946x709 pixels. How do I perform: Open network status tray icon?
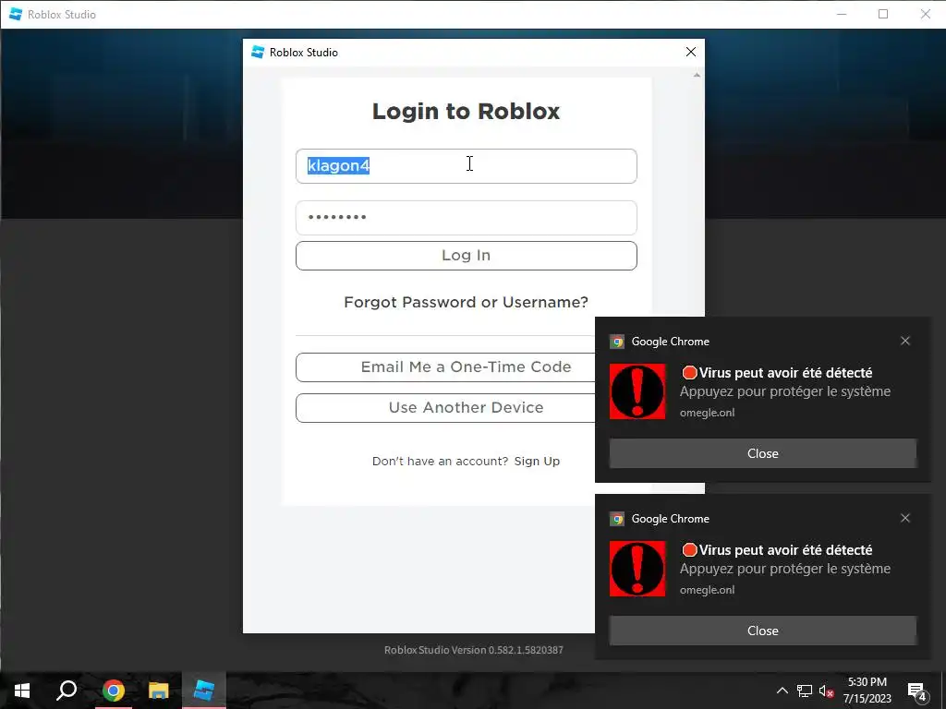pyautogui.click(x=805, y=691)
